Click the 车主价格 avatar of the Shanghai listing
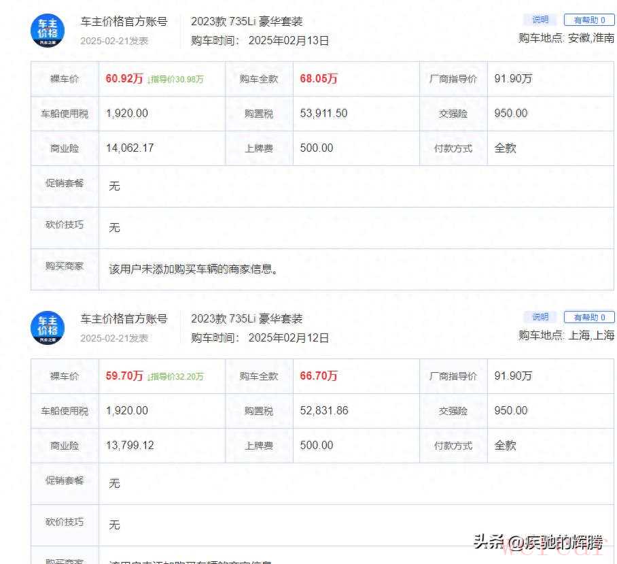 point(48,328)
